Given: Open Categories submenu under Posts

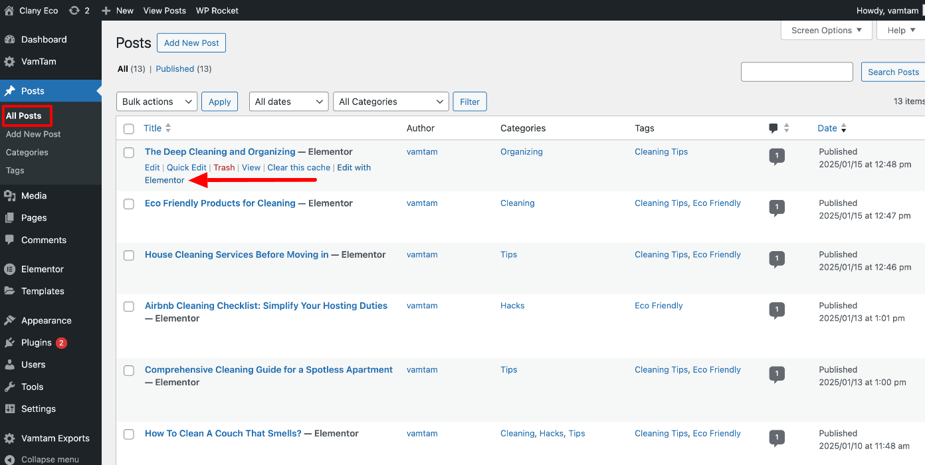Looking at the screenshot, I should (x=27, y=152).
